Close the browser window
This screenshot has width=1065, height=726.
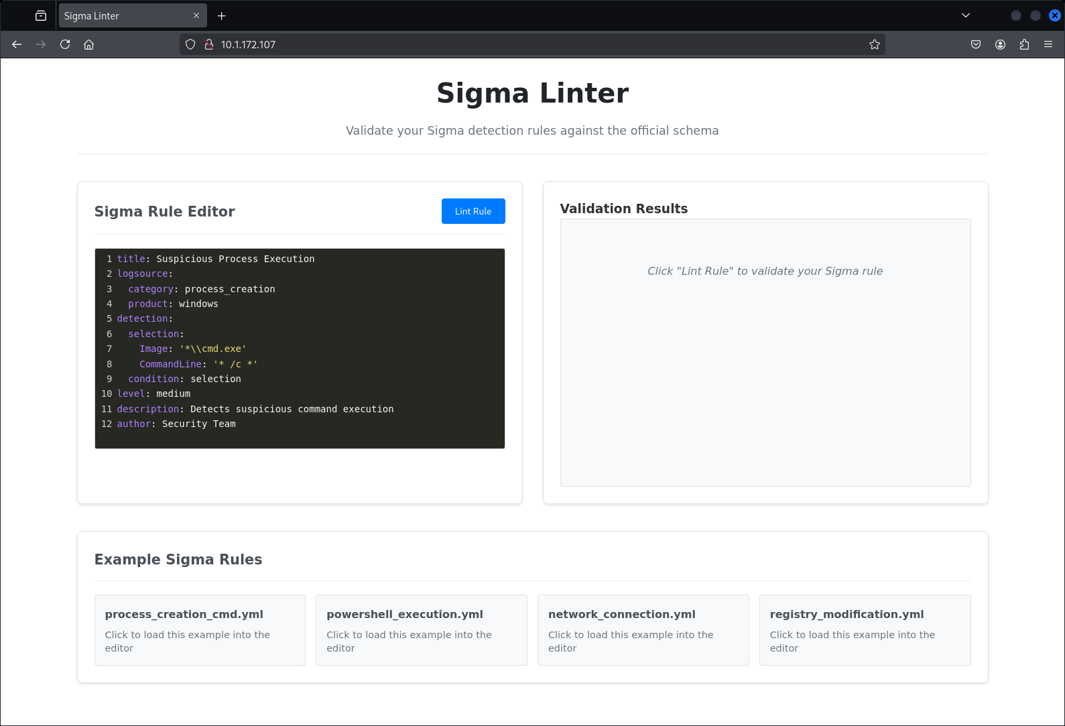(x=1055, y=15)
